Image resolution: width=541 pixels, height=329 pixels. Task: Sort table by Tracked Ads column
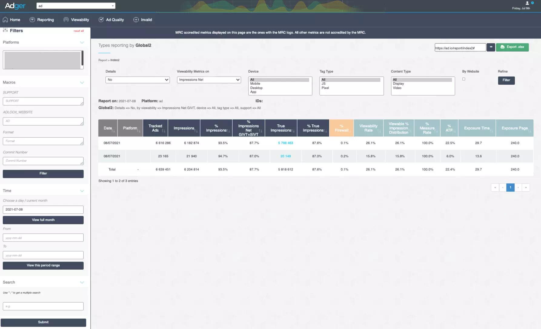coord(155,128)
